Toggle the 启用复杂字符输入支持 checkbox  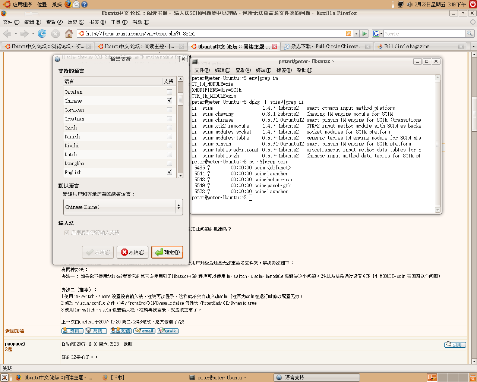point(67,232)
